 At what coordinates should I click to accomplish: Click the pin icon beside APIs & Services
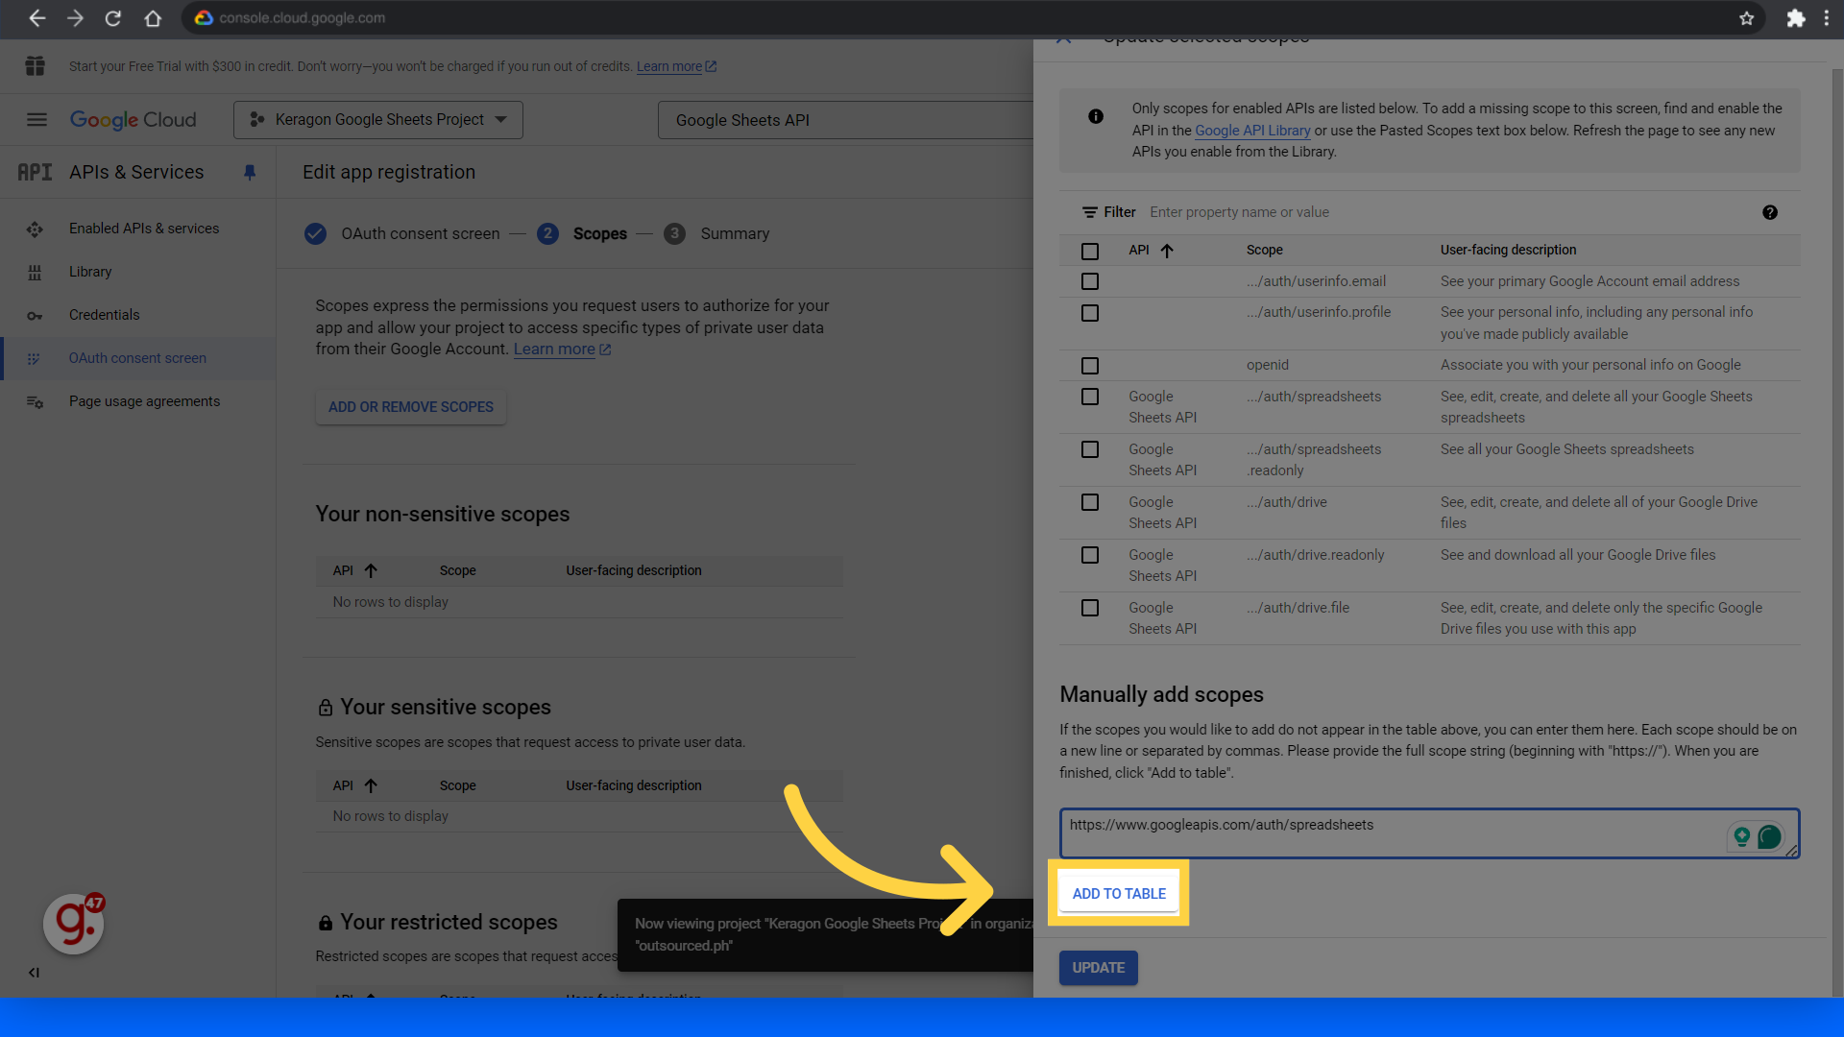coord(250,173)
